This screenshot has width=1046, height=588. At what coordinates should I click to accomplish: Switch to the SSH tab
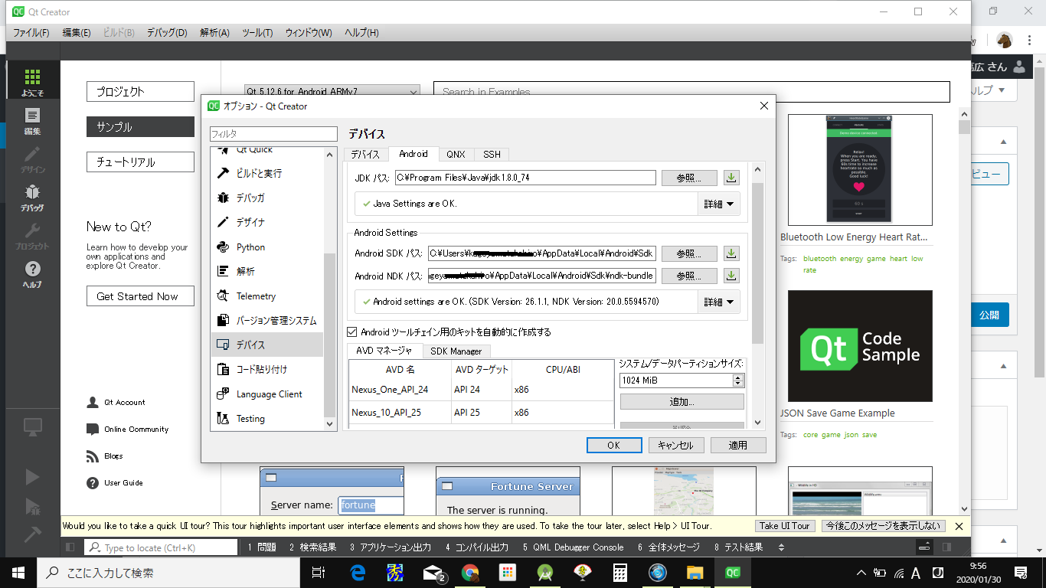[492, 154]
